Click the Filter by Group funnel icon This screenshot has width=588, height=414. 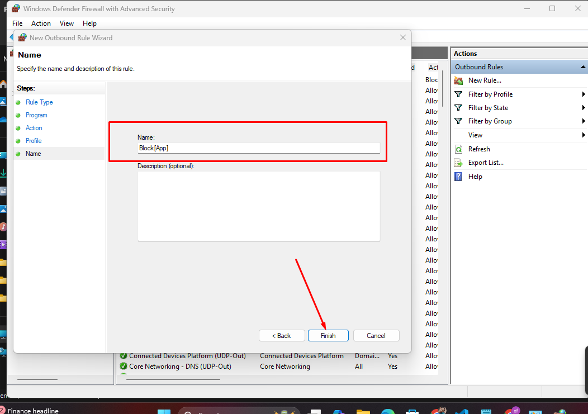click(458, 121)
